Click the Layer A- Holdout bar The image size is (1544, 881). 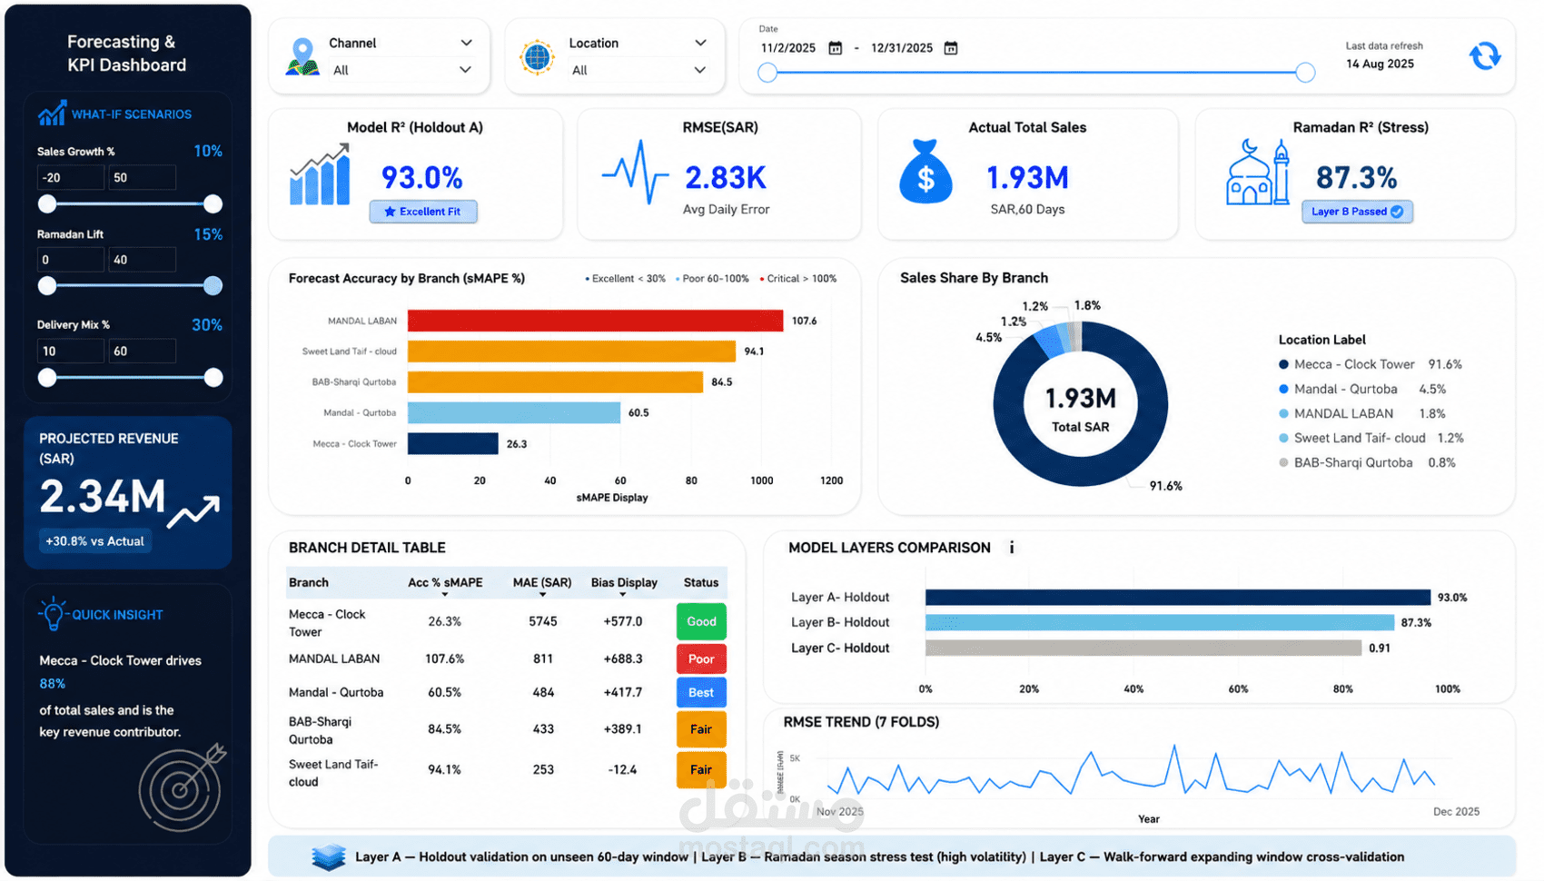(x=1178, y=597)
